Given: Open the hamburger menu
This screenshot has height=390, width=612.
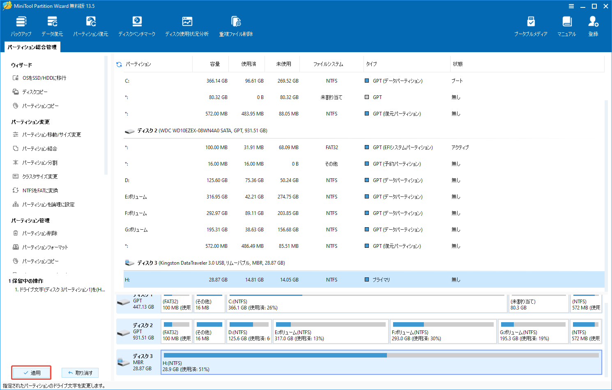Looking at the screenshot, I should 571,6.
